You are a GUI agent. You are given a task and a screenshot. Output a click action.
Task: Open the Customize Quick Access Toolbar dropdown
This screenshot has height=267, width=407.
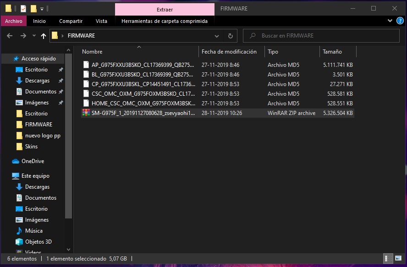42,9
